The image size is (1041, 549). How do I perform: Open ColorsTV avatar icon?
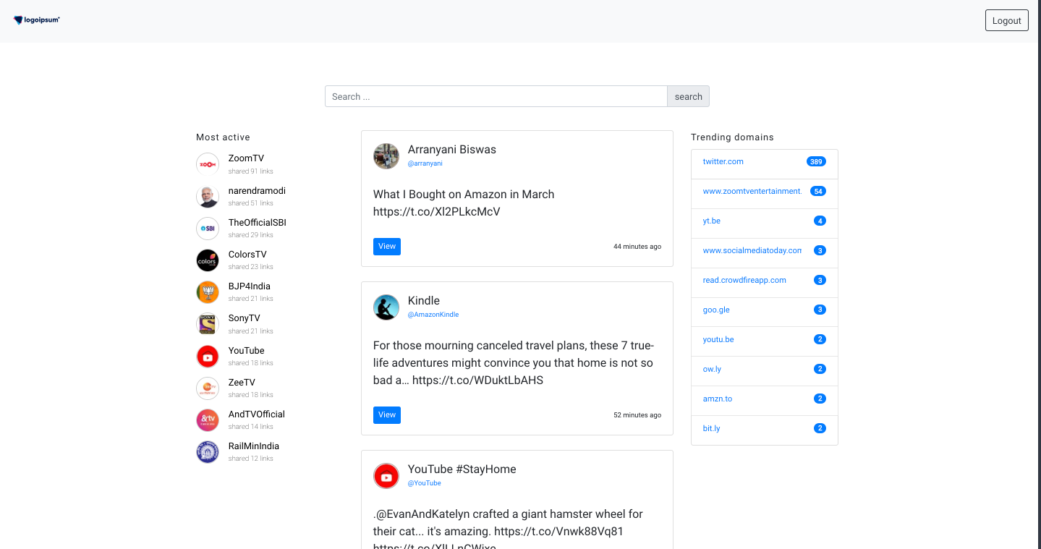[x=208, y=260]
